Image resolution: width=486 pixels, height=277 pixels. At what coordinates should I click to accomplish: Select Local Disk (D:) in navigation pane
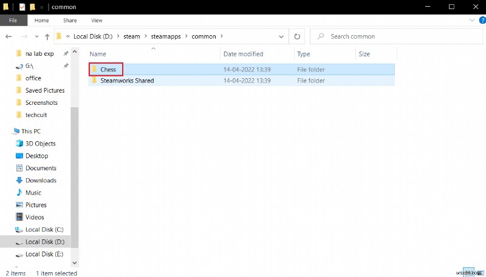pos(45,242)
